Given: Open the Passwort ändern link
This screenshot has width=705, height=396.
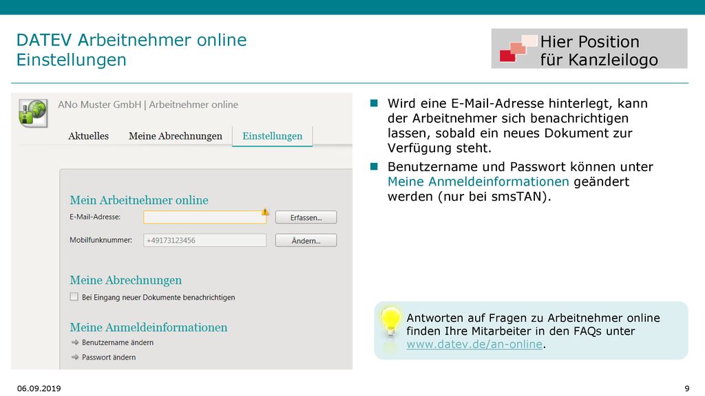Looking at the screenshot, I should click(109, 357).
